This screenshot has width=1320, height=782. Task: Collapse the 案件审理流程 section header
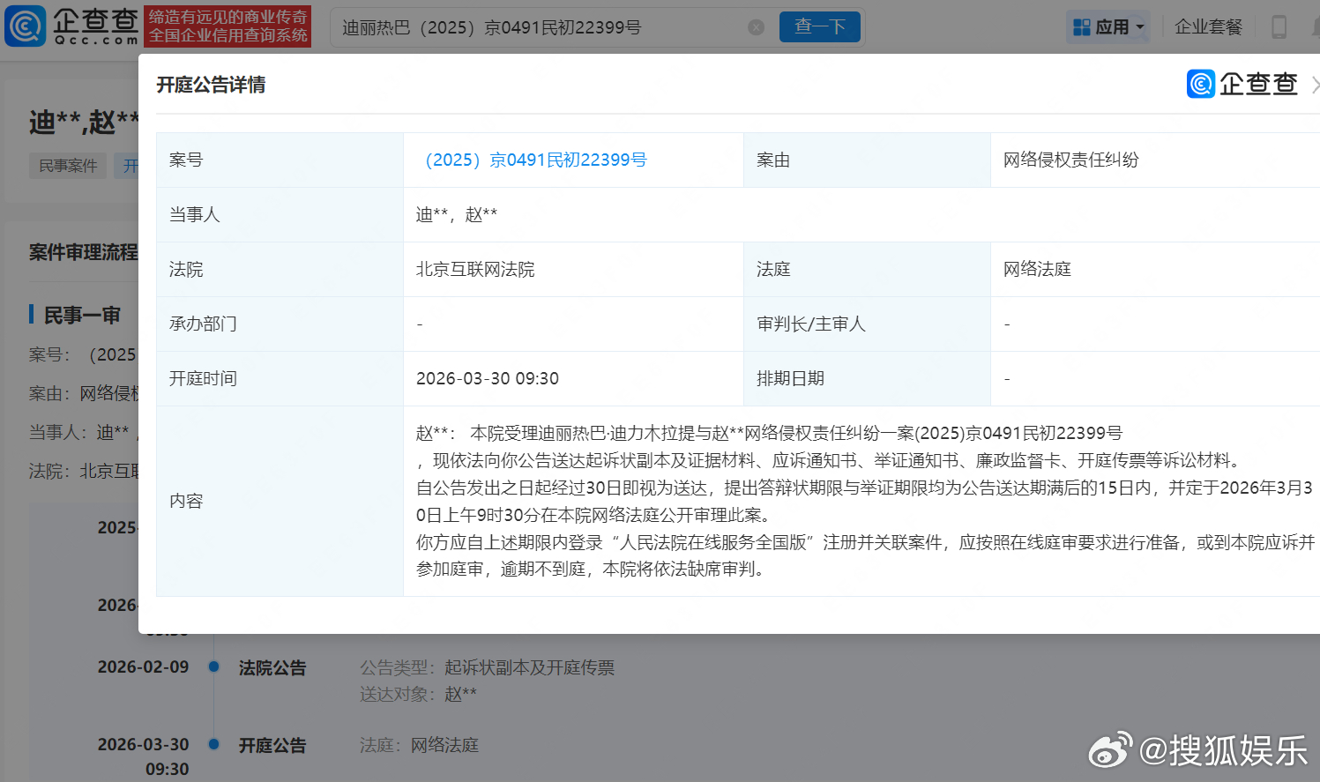pos(84,251)
